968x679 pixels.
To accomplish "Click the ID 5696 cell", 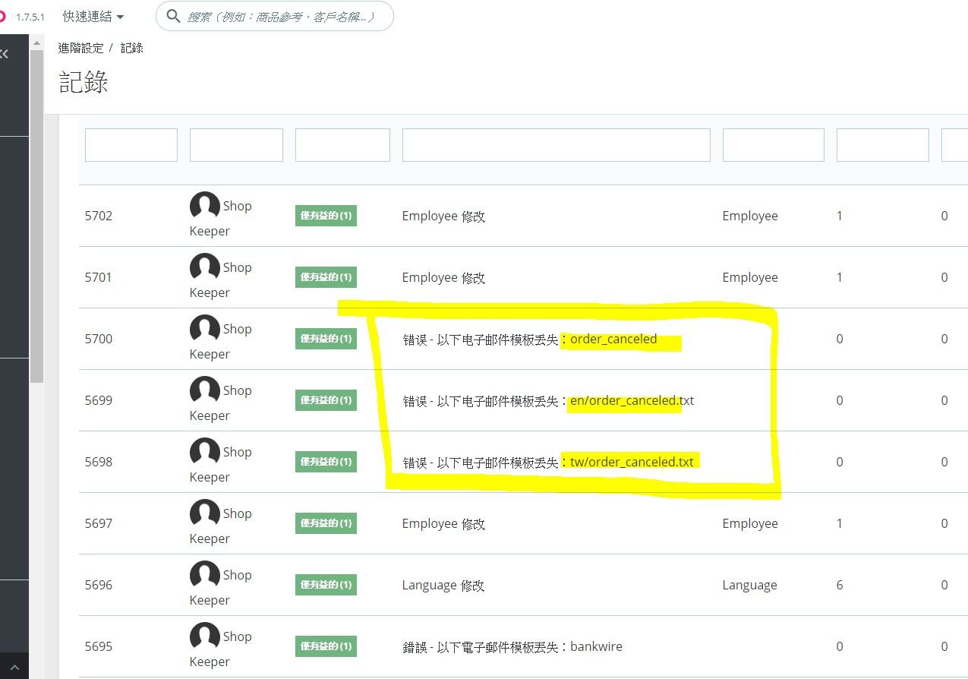I will point(99,585).
